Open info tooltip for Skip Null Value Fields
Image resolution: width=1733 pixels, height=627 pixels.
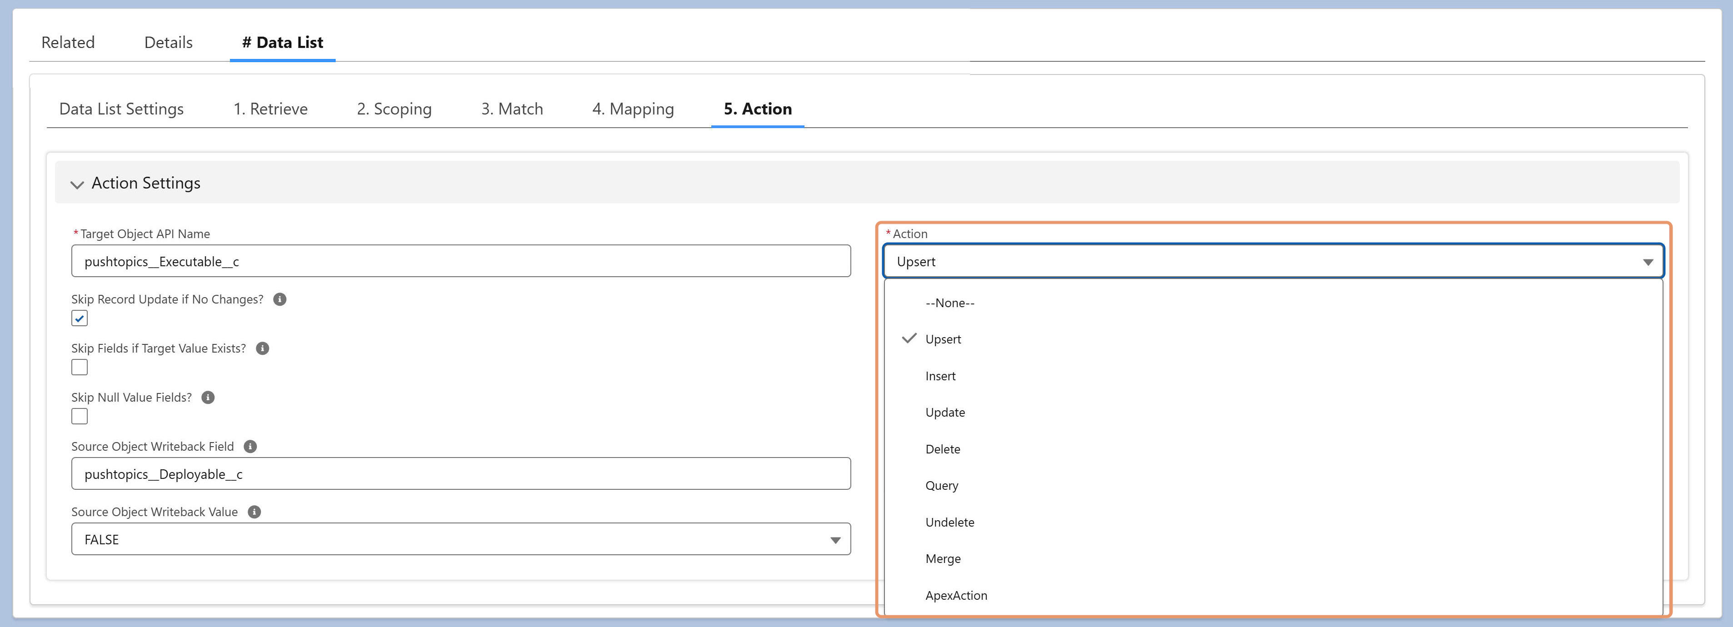[x=208, y=398]
